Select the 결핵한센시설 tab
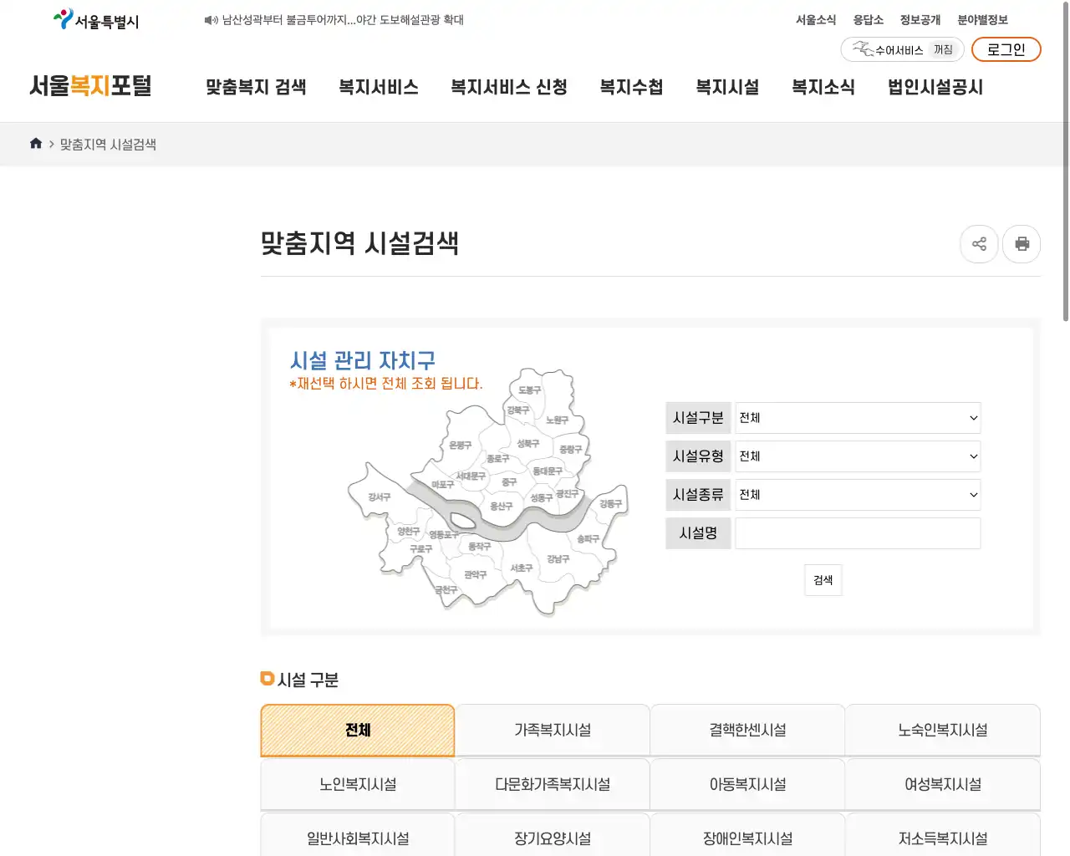 point(748,731)
